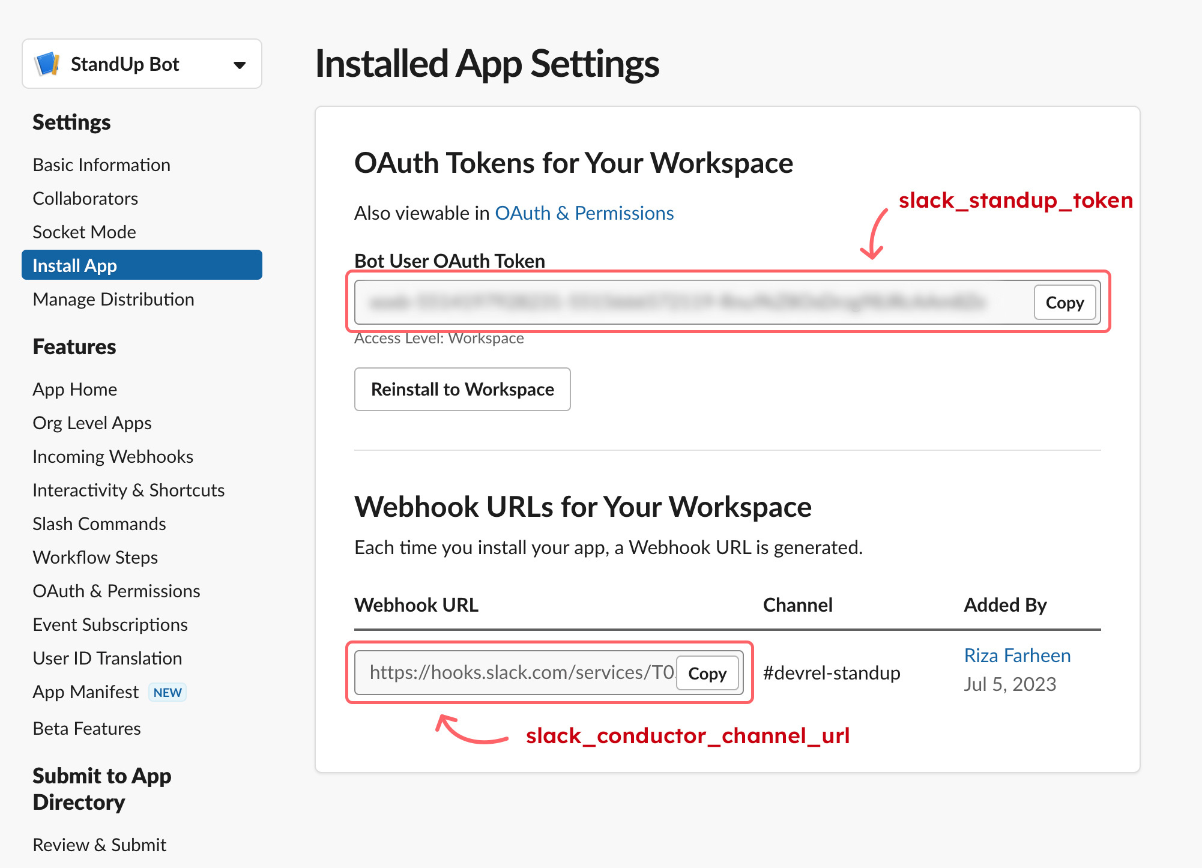Click the StandUp Bot app icon

click(x=48, y=64)
